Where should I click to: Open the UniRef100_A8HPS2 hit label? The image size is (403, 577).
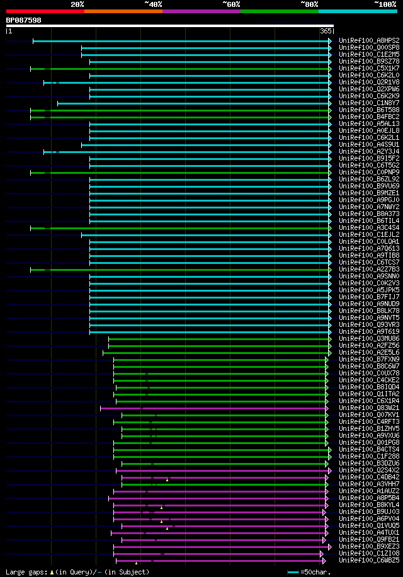tap(369, 40)
